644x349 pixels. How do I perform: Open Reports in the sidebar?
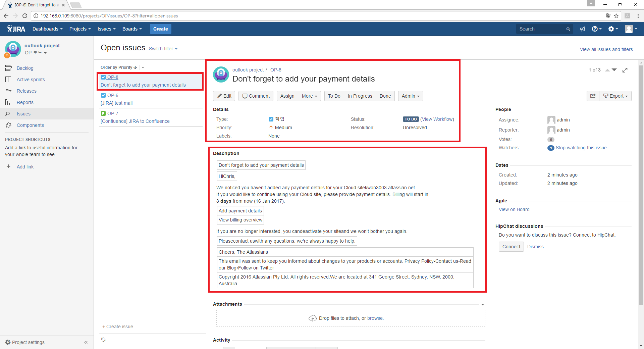pos(25,102)
